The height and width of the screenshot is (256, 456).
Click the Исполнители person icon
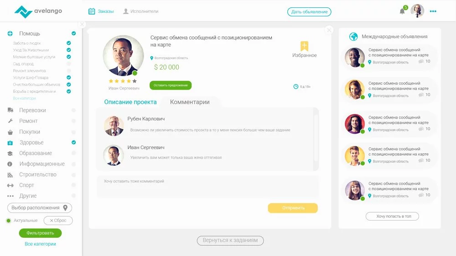pyautogui.click(x=126, y=11)
